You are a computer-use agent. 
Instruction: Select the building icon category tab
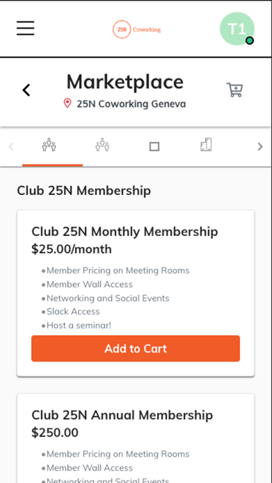click(206, 144)
